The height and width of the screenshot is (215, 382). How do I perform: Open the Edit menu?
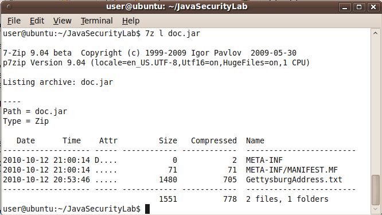[x=37, y=21]
